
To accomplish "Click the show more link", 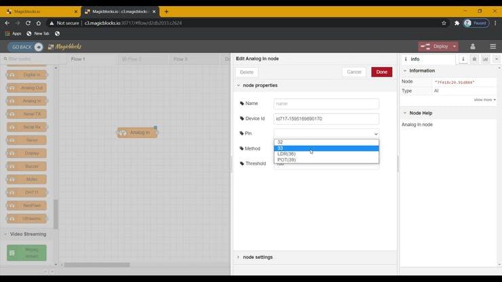I will pos(484,100).
